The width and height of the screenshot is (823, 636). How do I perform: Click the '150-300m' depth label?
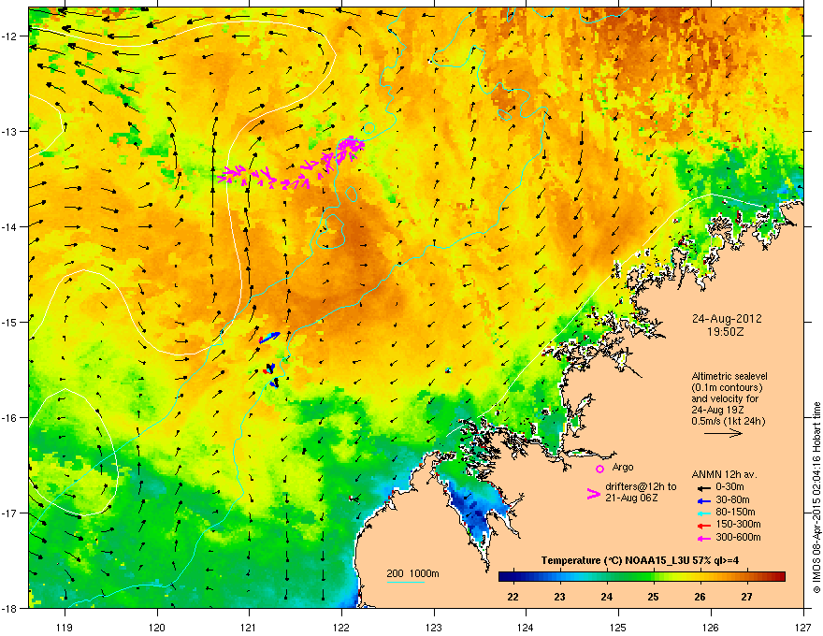coord(738,524)
